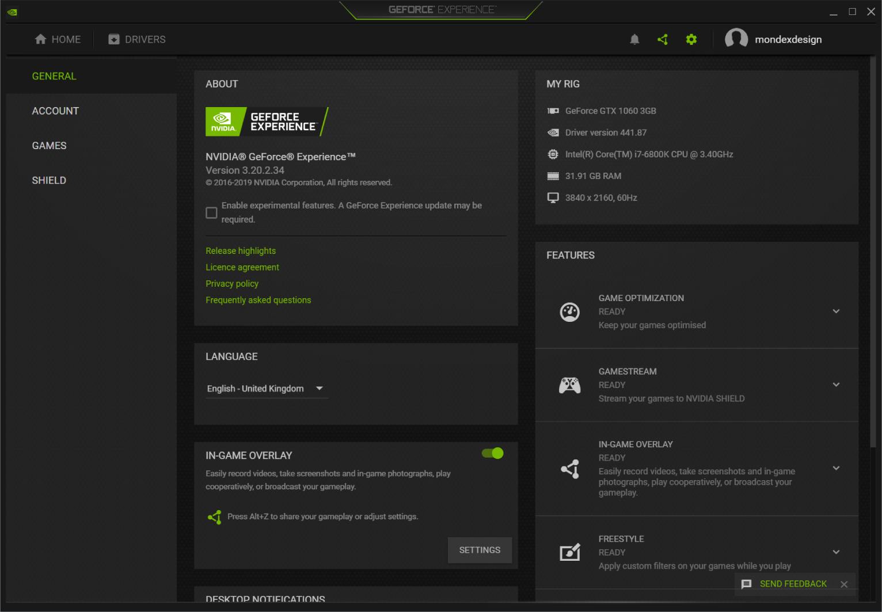Image resolution: width=882 pixels, height=612 pixels.
Task: Click the mondexdesign username
Action: coord(788,40)
